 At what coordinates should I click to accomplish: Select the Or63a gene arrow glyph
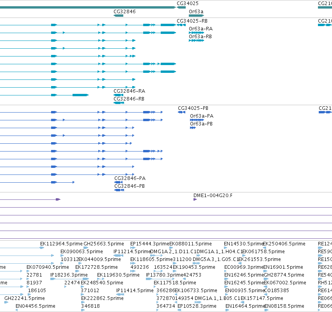[x=197, y=16]
